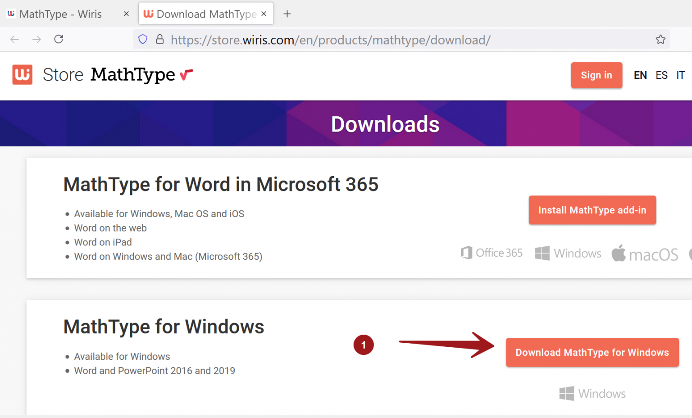Click the padlock icon for site security info
This screenshot has height=418, width=692.
[x=160, y=40]
